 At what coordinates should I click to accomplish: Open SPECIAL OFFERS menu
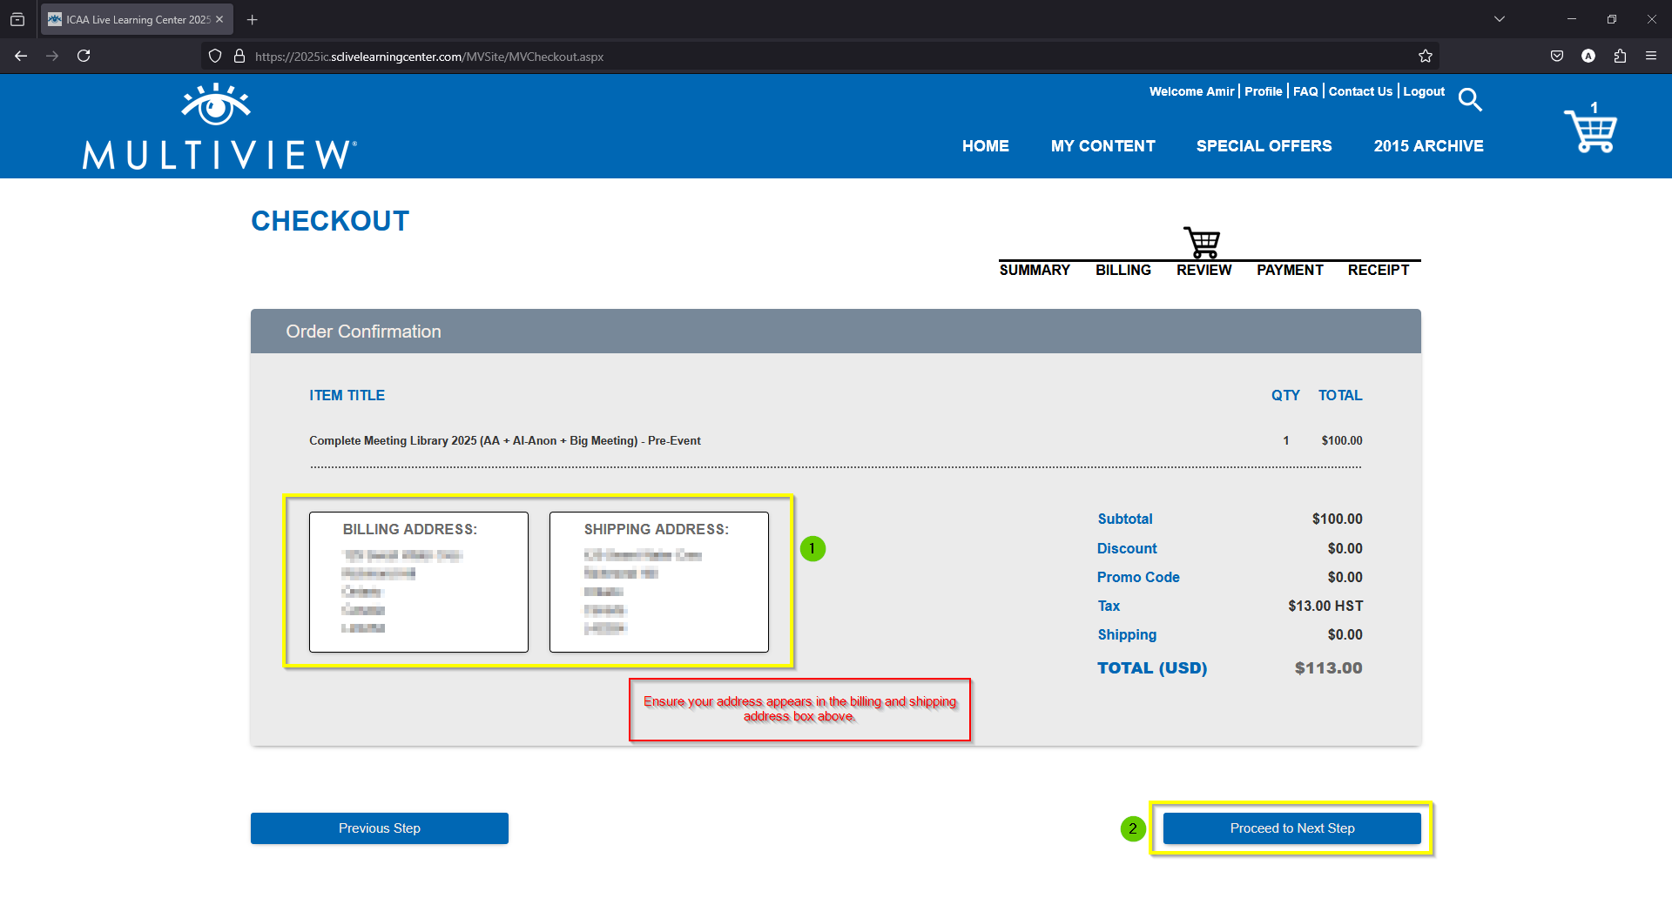[x=1264, y=146]
